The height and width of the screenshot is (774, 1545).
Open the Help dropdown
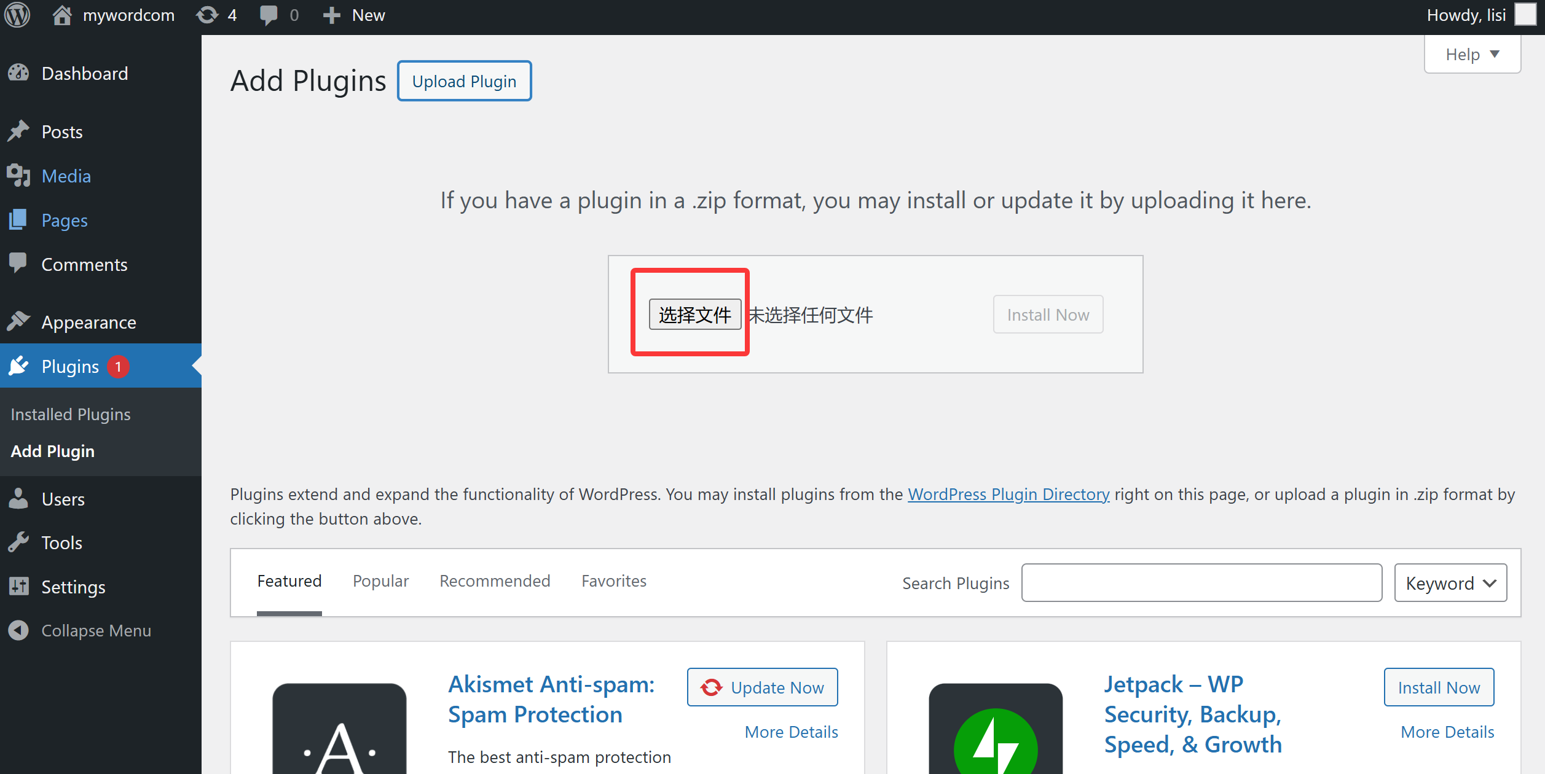coord(1472,53)
